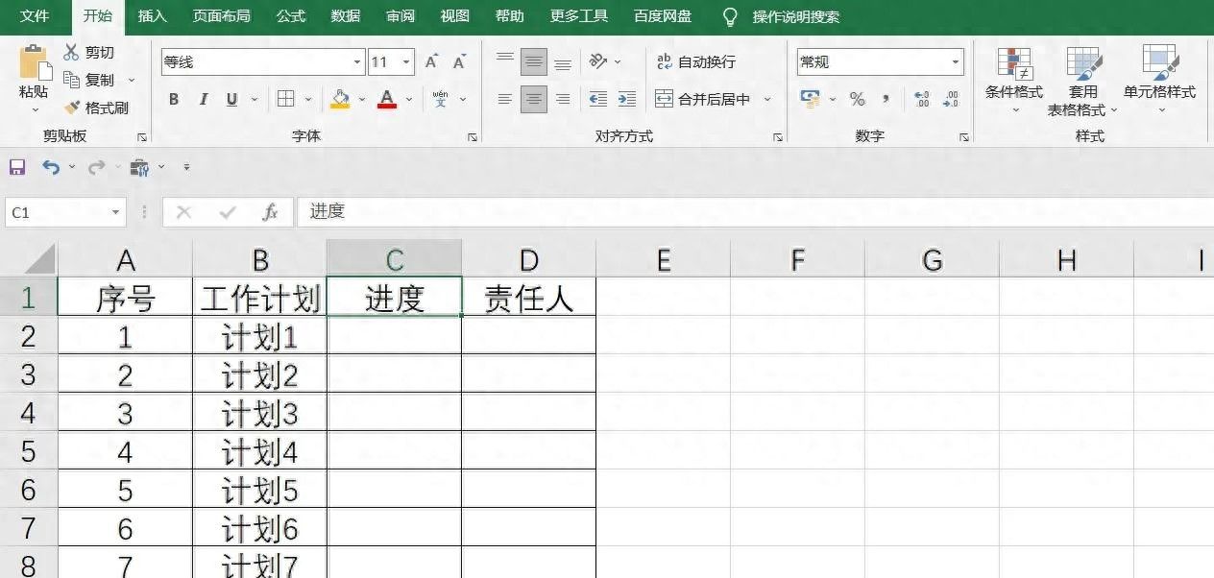Open Conditional Formatting (条件格式)
Image resolution: width=1214 pixels, height=578 pixels.
1014,79
